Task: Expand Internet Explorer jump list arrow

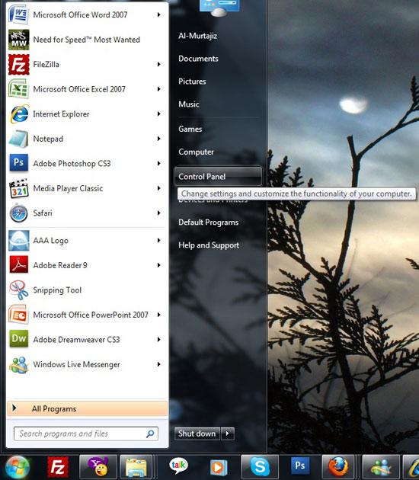Action: point(159,114)
